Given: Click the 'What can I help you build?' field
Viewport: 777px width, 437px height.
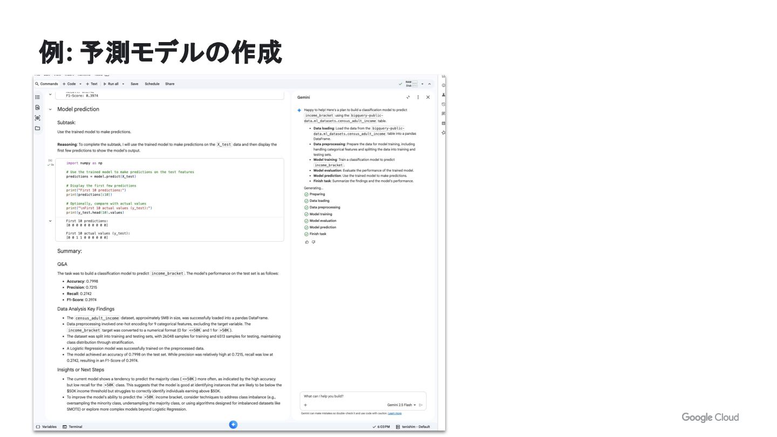Looking at the screenshot, I should tap(363, 396).
